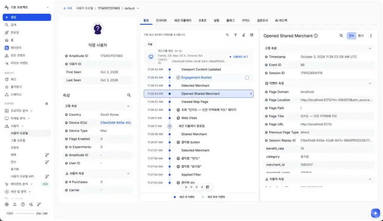Click the 검색 search icon in sidebar
The height and width of the screenshot is (221, 383).
[x=7, y=25]
